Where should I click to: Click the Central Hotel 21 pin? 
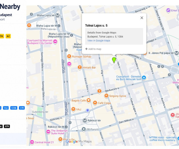tap(32, 142)
